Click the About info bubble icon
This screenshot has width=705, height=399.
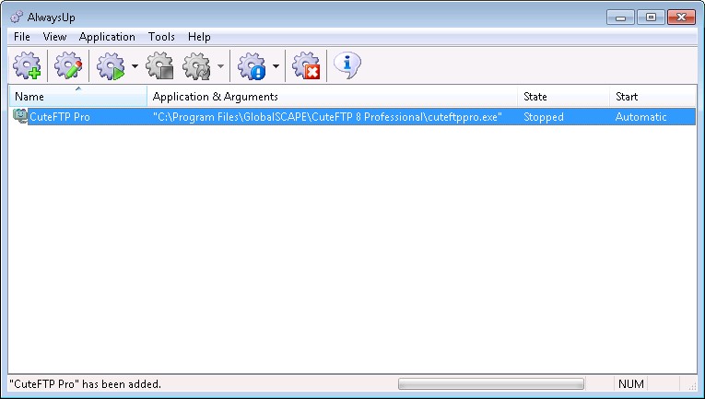tap(347, 65)
